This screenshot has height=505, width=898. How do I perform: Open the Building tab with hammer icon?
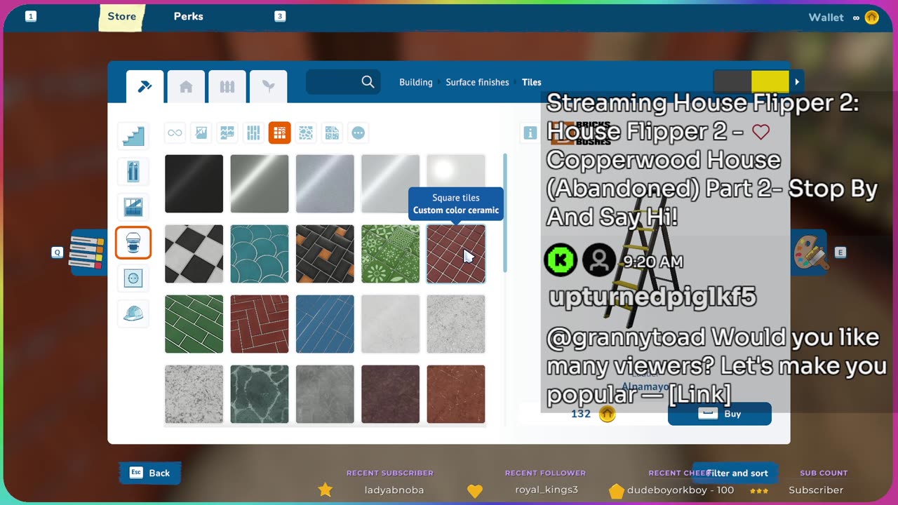click(x=145, y=87)
